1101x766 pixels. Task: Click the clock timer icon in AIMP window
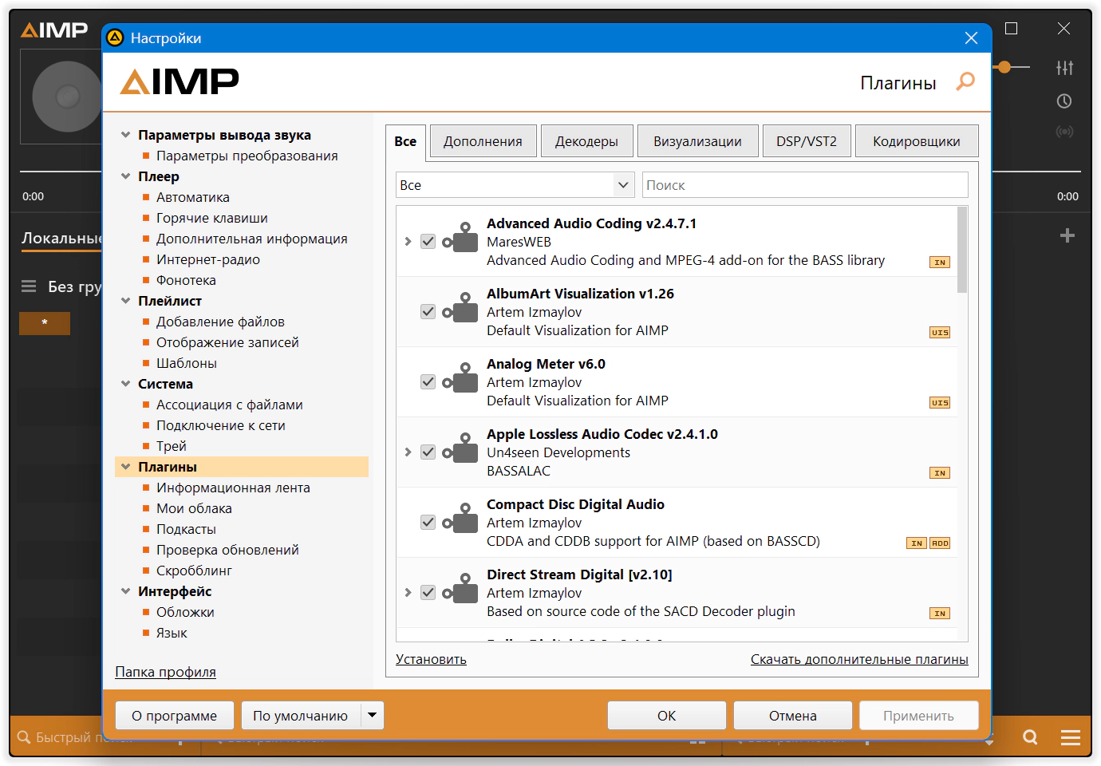tap(1064, 101)
